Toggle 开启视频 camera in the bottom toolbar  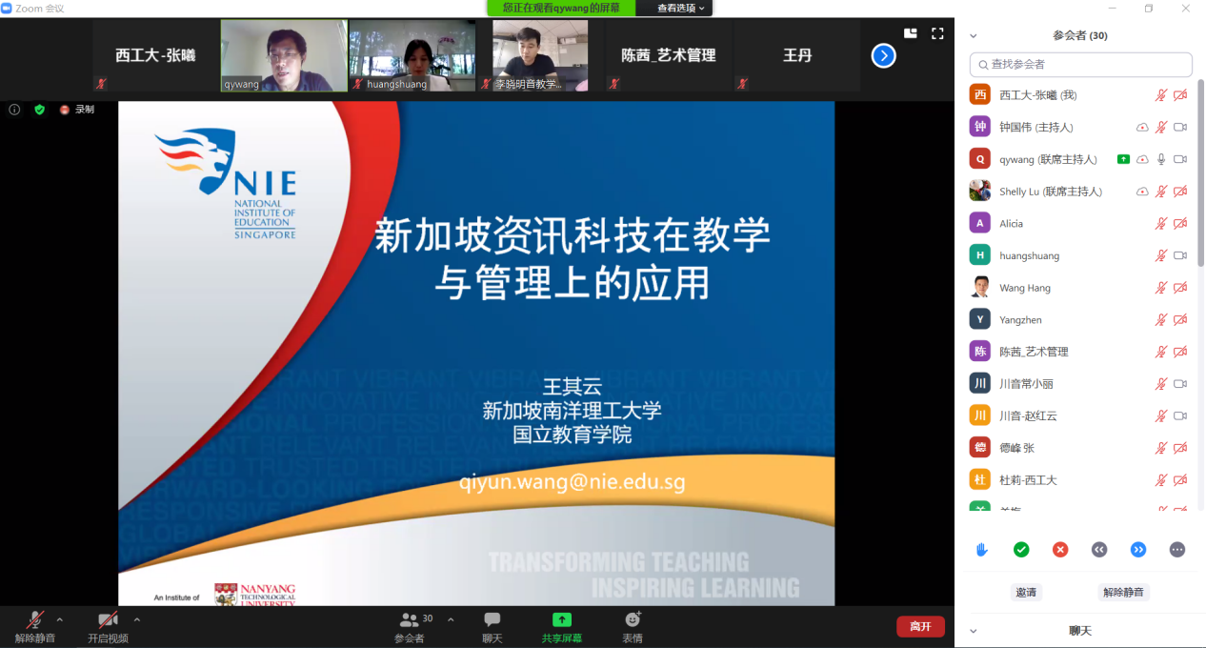point(108,627)
